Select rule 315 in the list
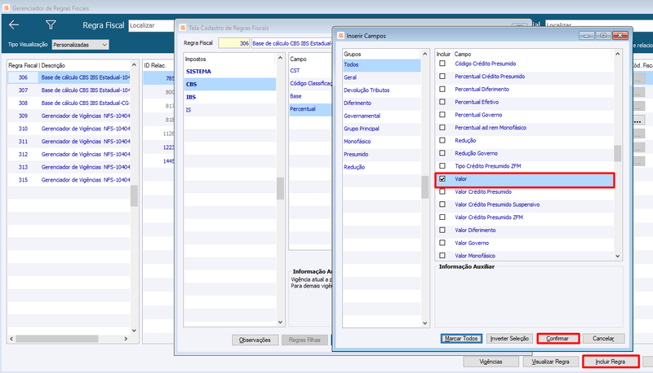Image resolution: width=653 pixels, height=373 pixels. click(69, 180)
